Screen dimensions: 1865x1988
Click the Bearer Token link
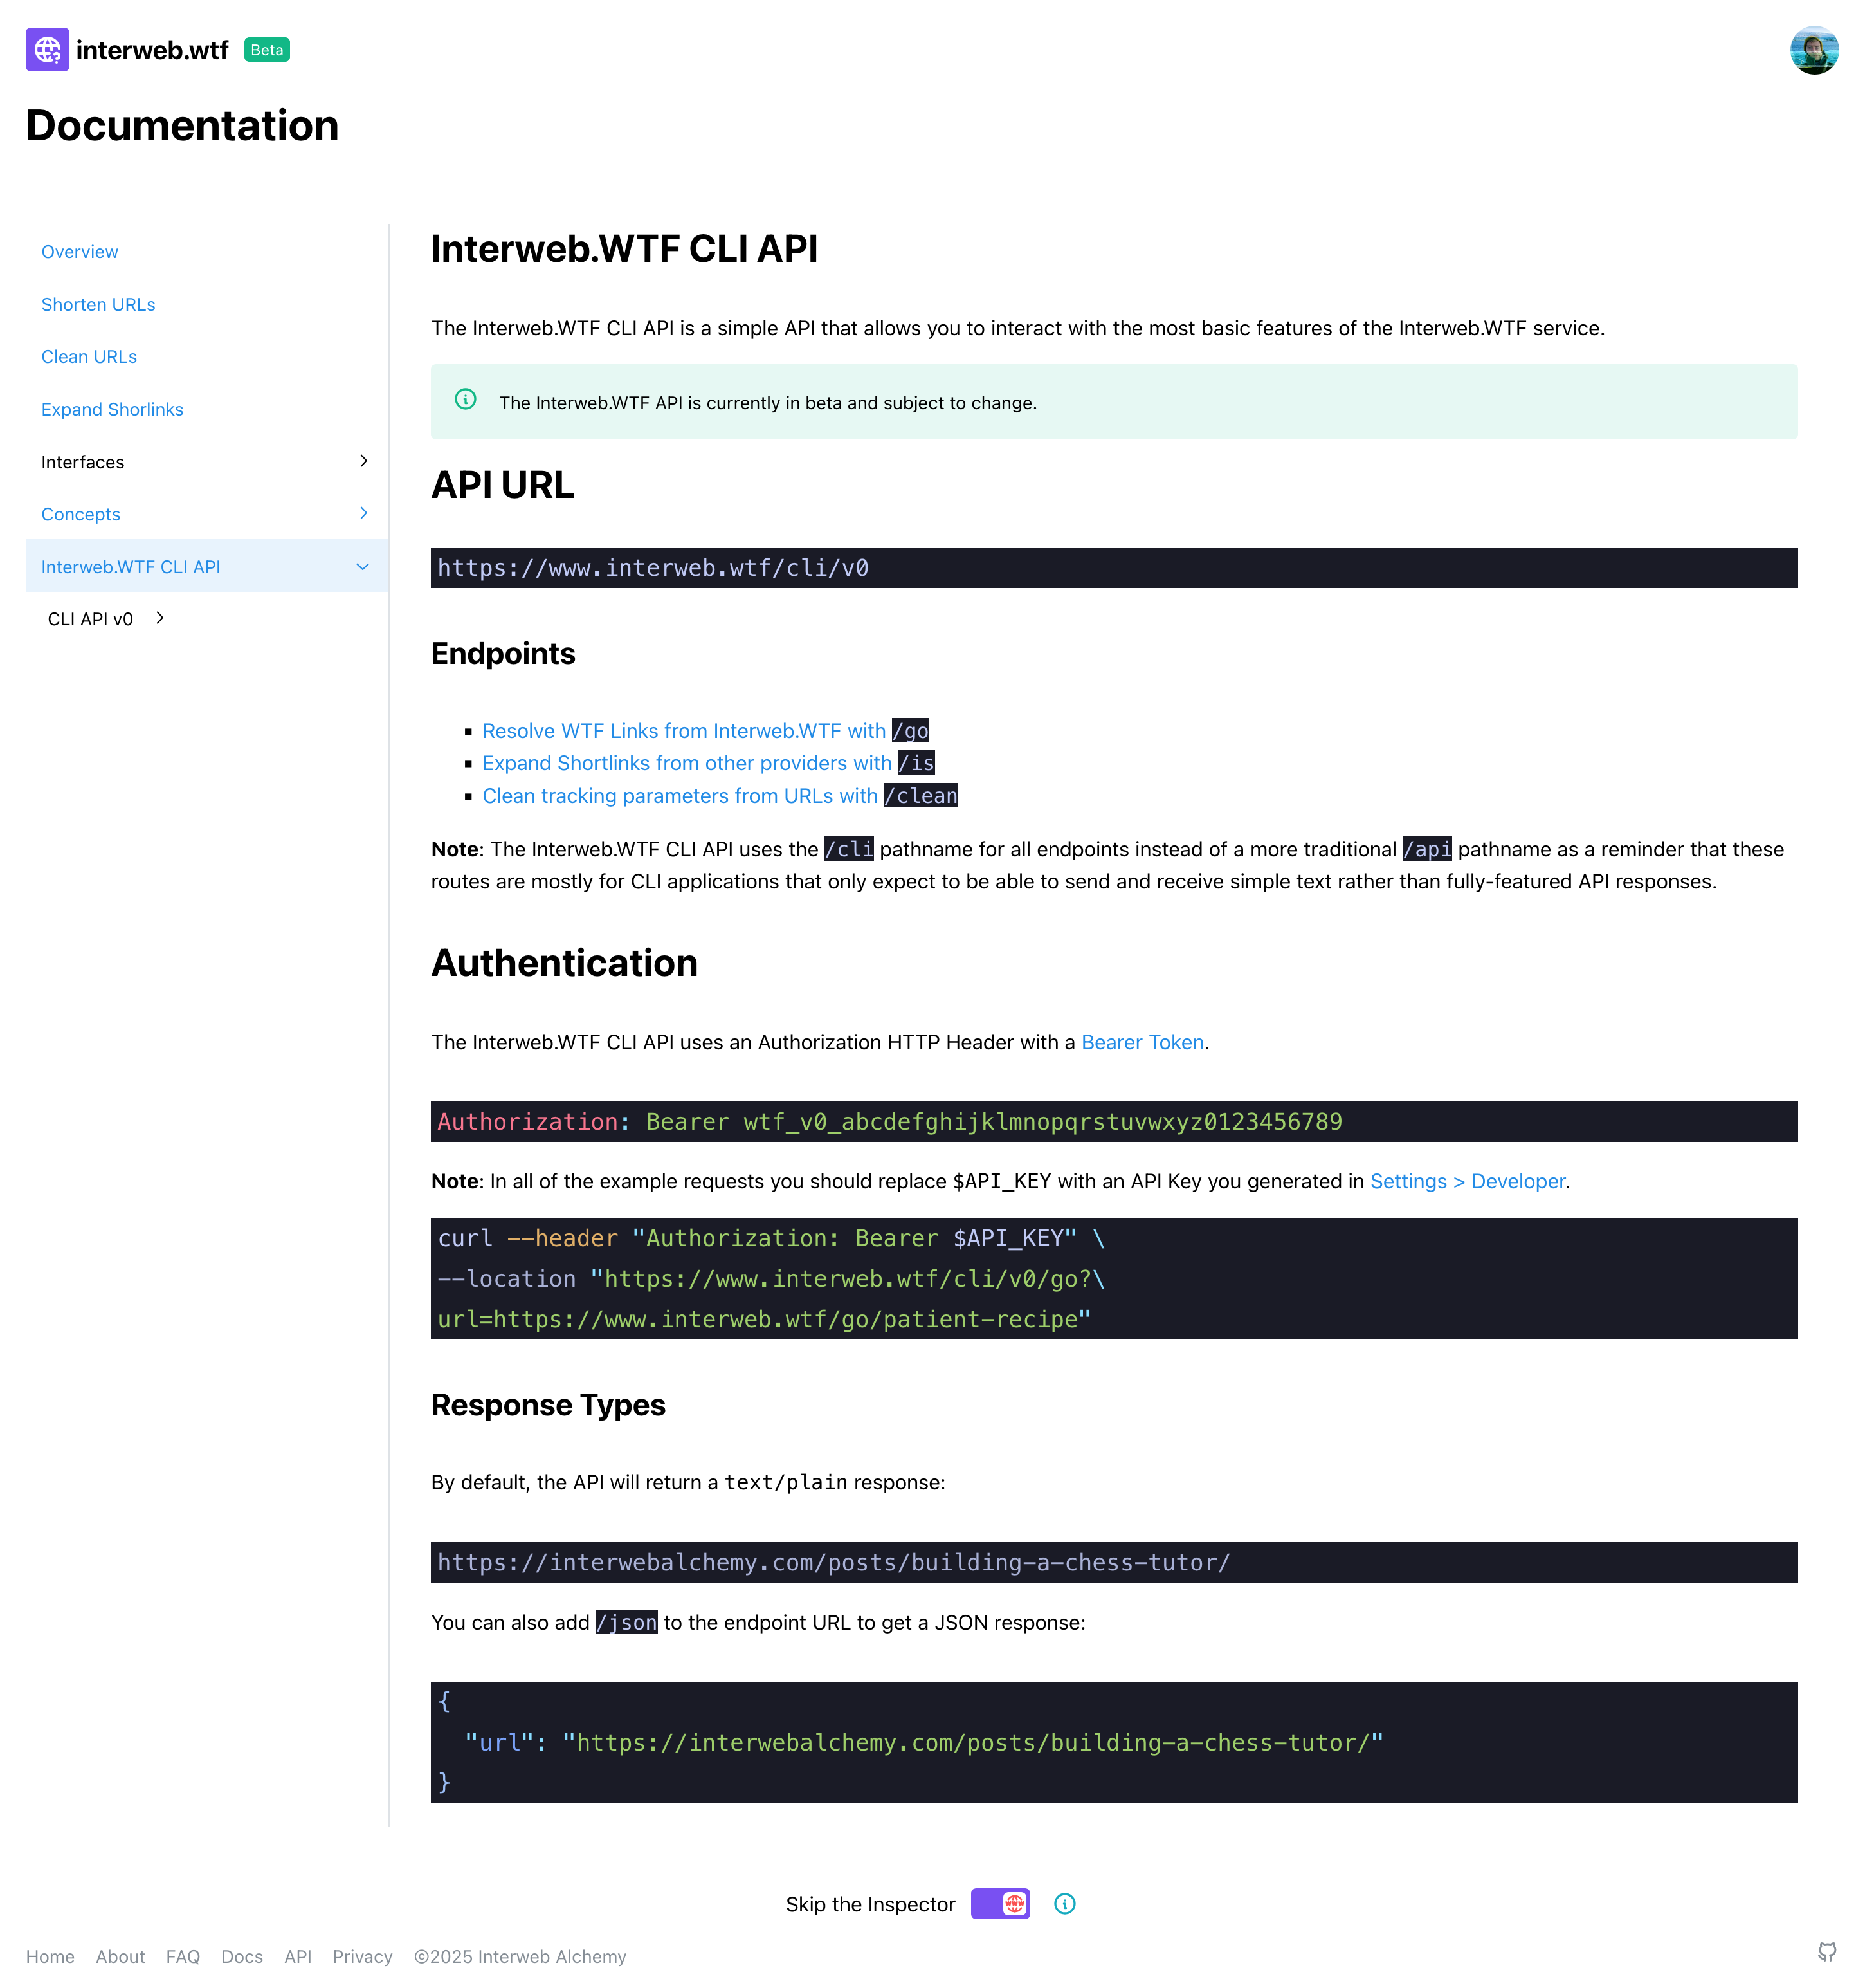[x=1141, y=1042]
